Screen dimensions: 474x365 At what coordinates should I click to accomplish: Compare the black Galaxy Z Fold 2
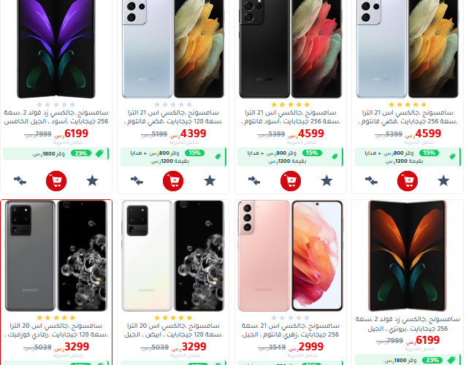pos(20,181)
